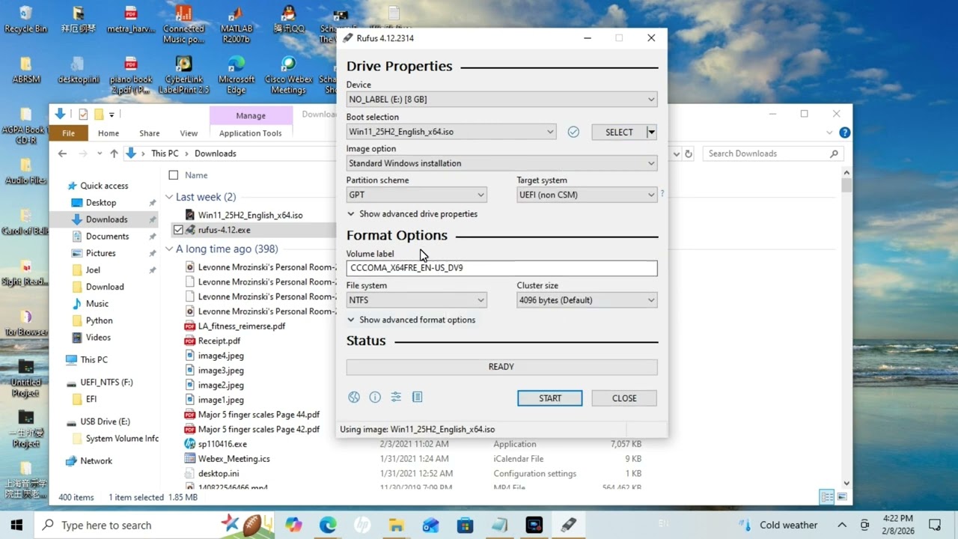
Task: Open the Image option dropdown
Action: coord(501,163)
